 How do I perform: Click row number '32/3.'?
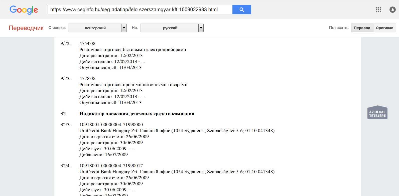(x=66, y=125)
